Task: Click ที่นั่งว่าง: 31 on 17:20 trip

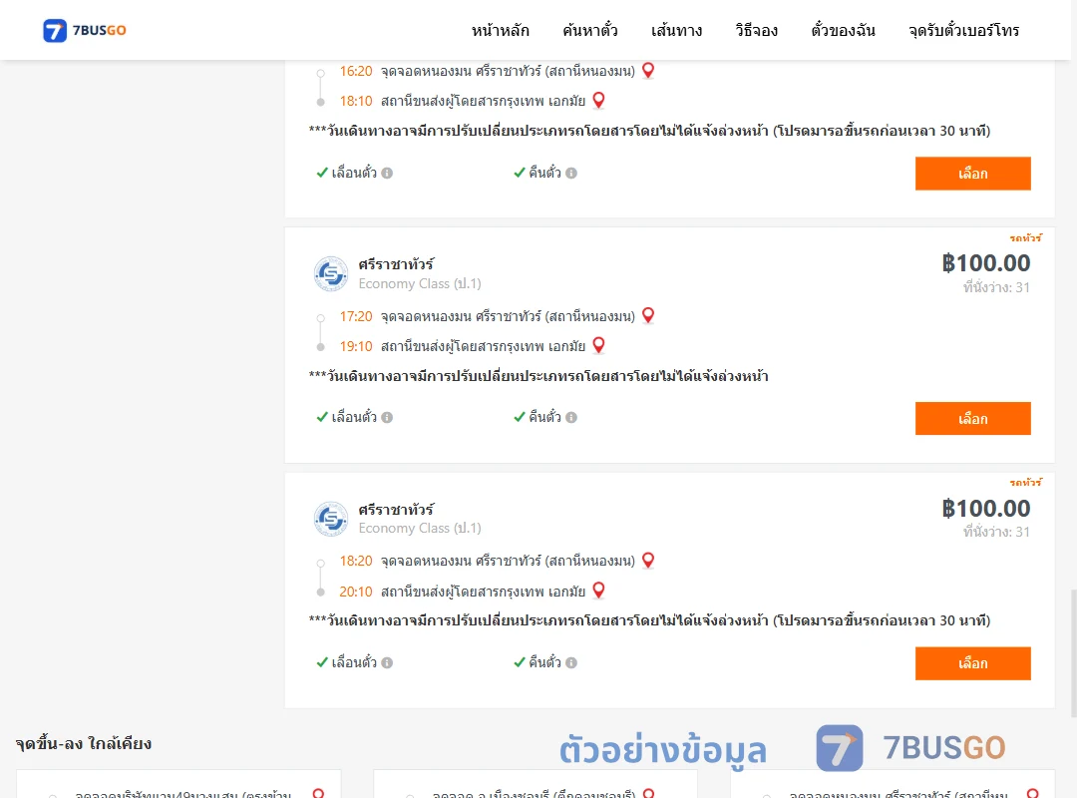Action: click(x=996, y=287)
